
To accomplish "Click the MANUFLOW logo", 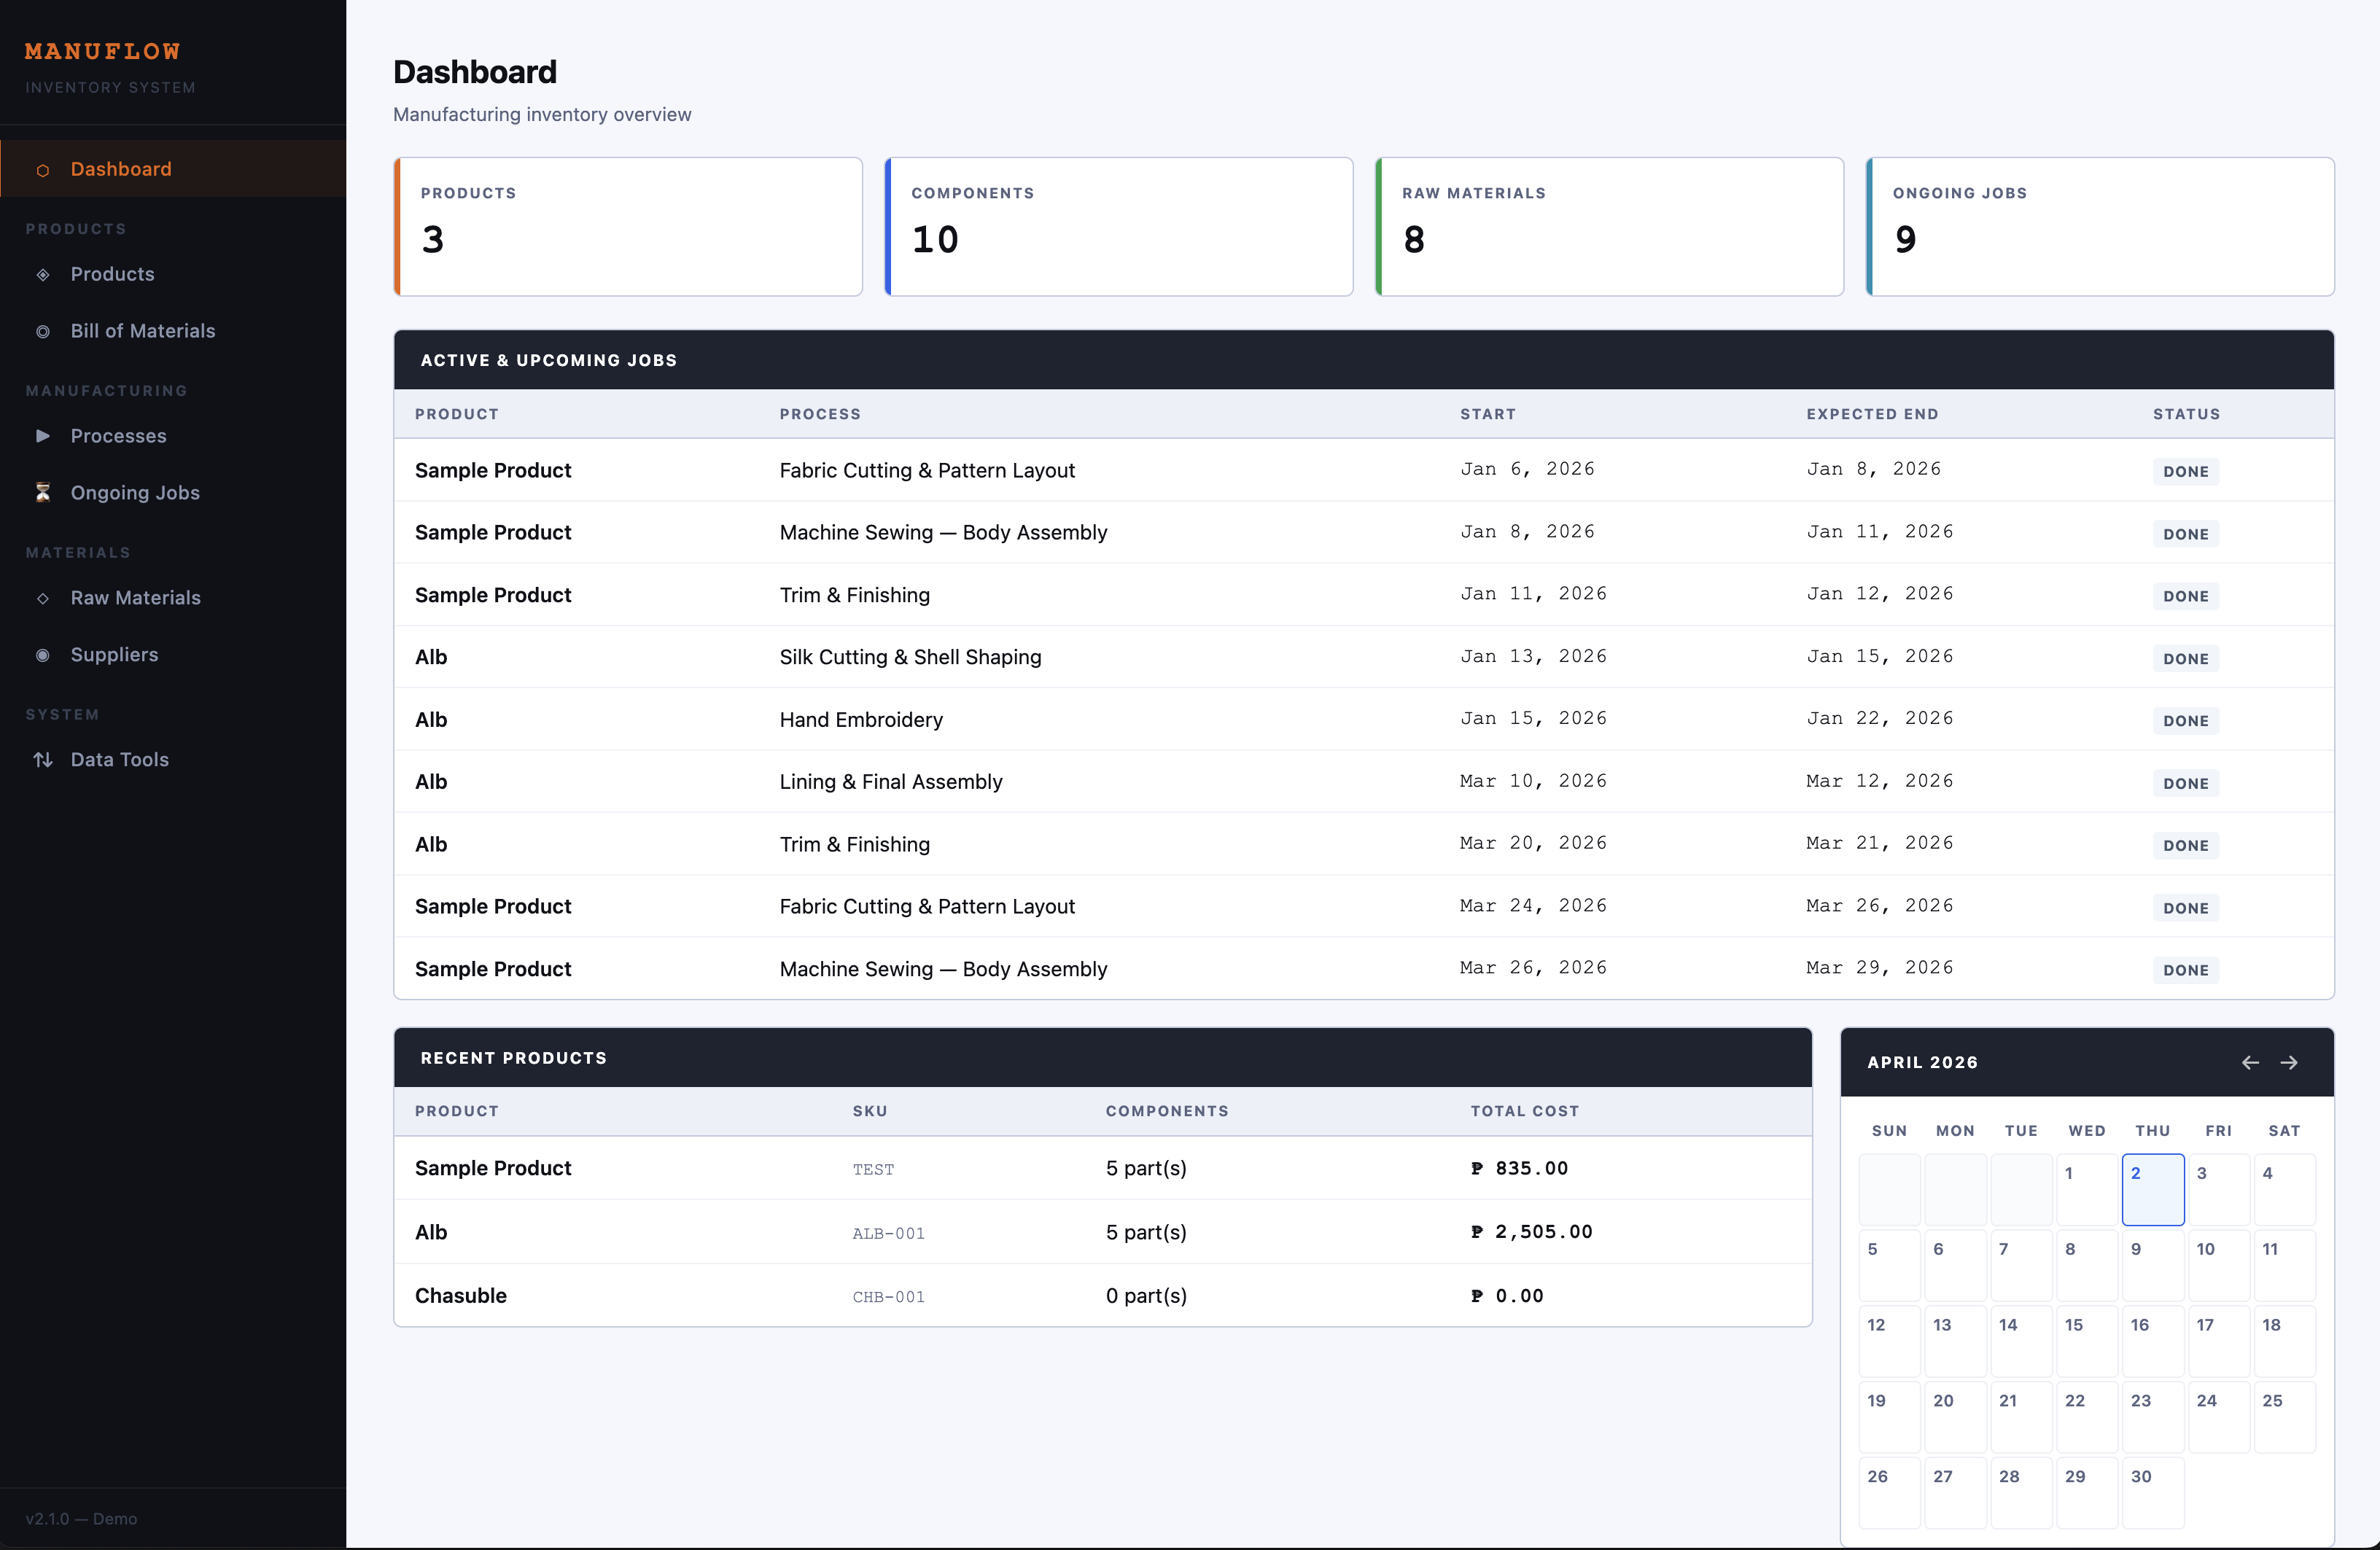I will 103,51.
